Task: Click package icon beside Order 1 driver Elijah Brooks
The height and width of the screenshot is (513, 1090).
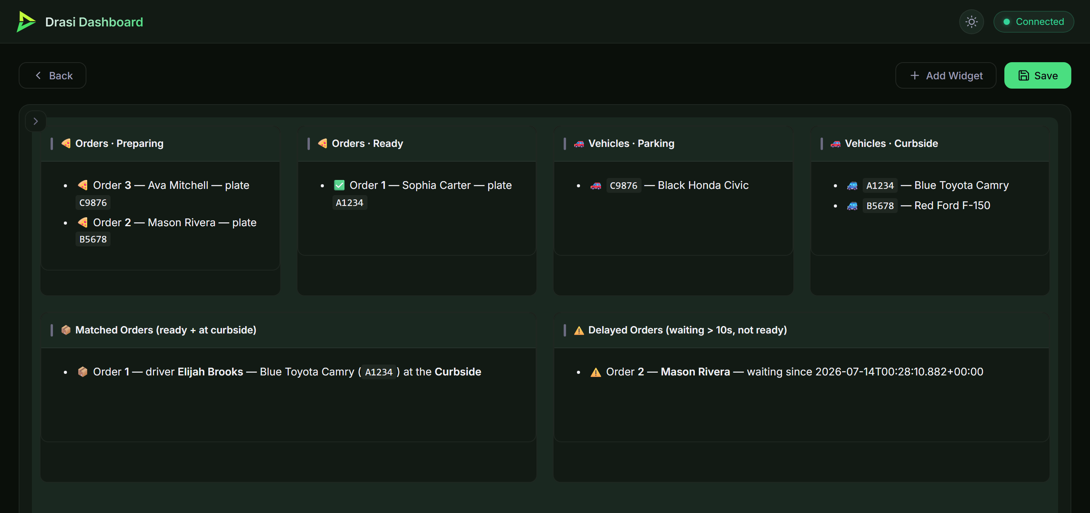Action: [x=83, y=372]
